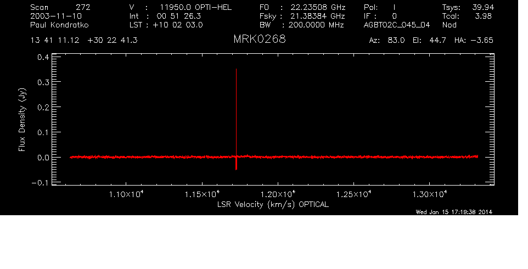Click the bandwidth value 200.0000 MHz
The height and width of the screenshot is (269, 528).
(x=316, y=25)
